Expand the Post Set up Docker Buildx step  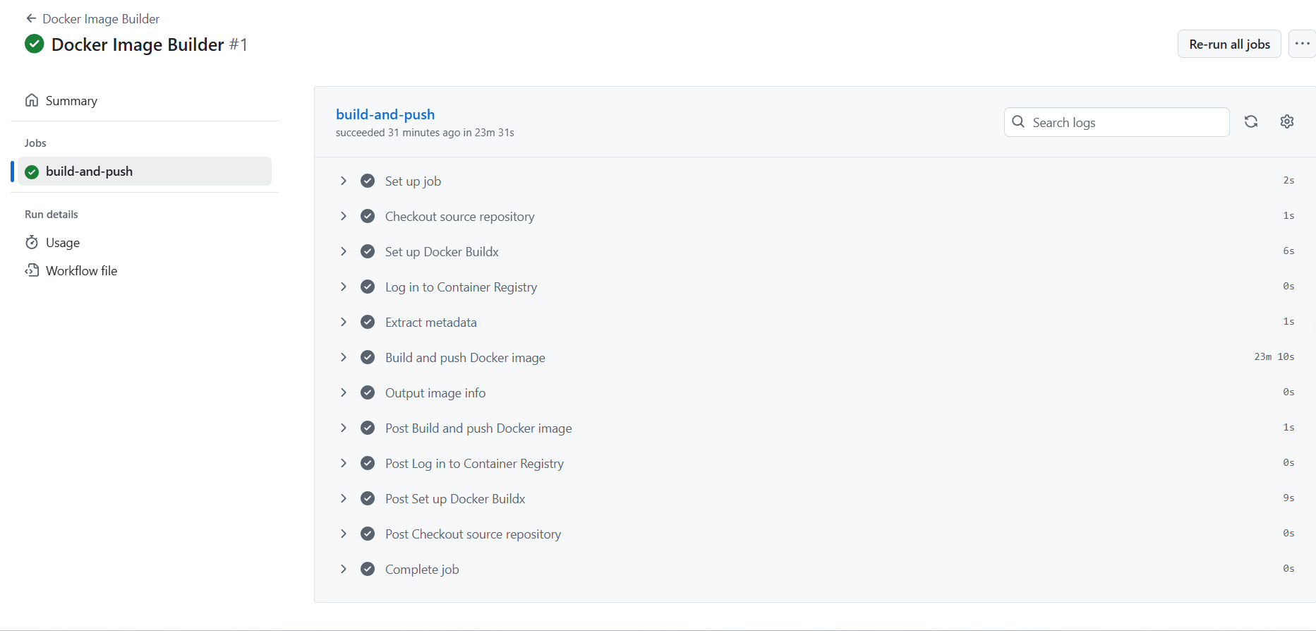[x=344, y=498]
